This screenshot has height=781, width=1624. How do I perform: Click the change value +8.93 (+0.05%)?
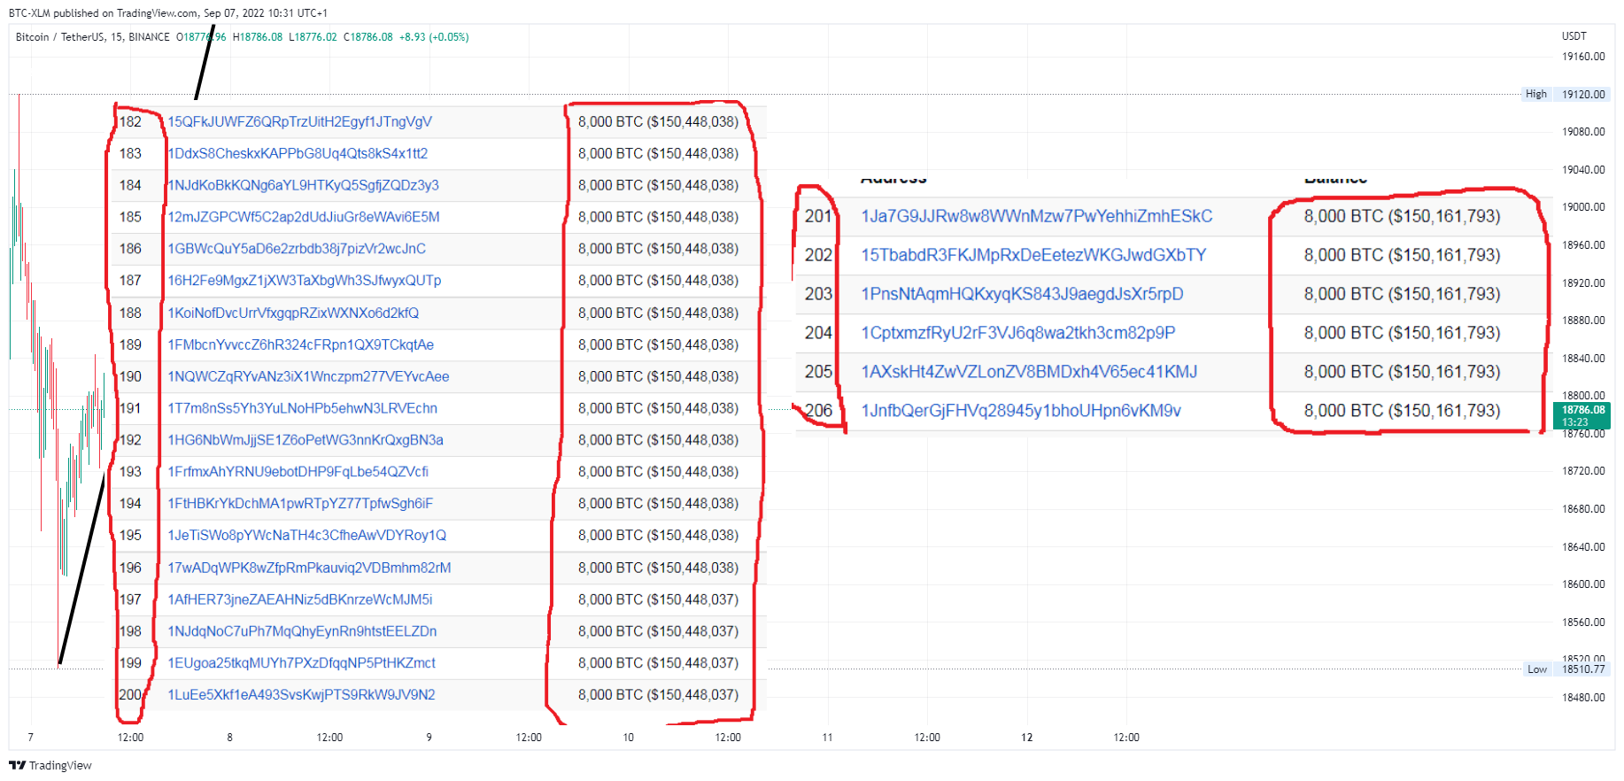pyautogui.click(x=434, y=37)
